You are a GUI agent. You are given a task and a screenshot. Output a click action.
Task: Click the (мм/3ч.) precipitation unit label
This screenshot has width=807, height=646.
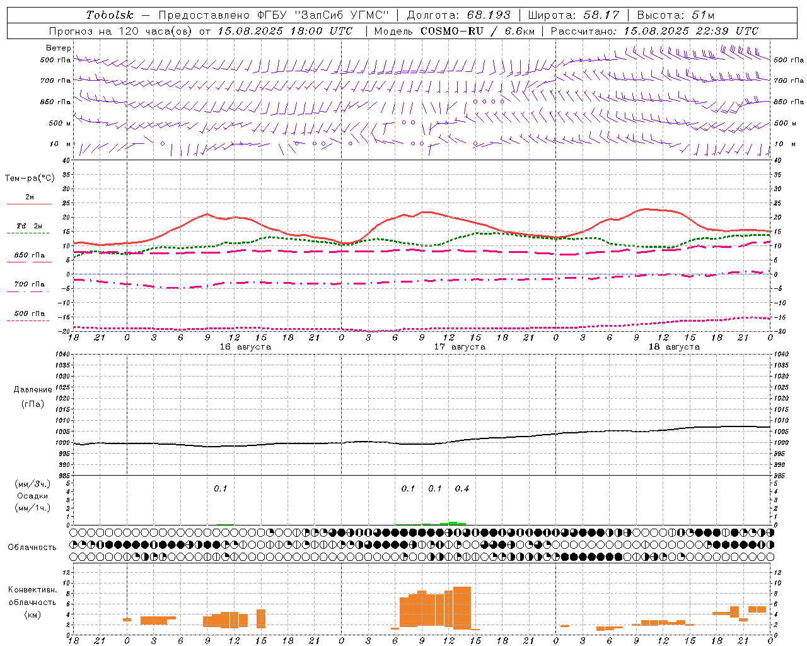pos(33,484)
